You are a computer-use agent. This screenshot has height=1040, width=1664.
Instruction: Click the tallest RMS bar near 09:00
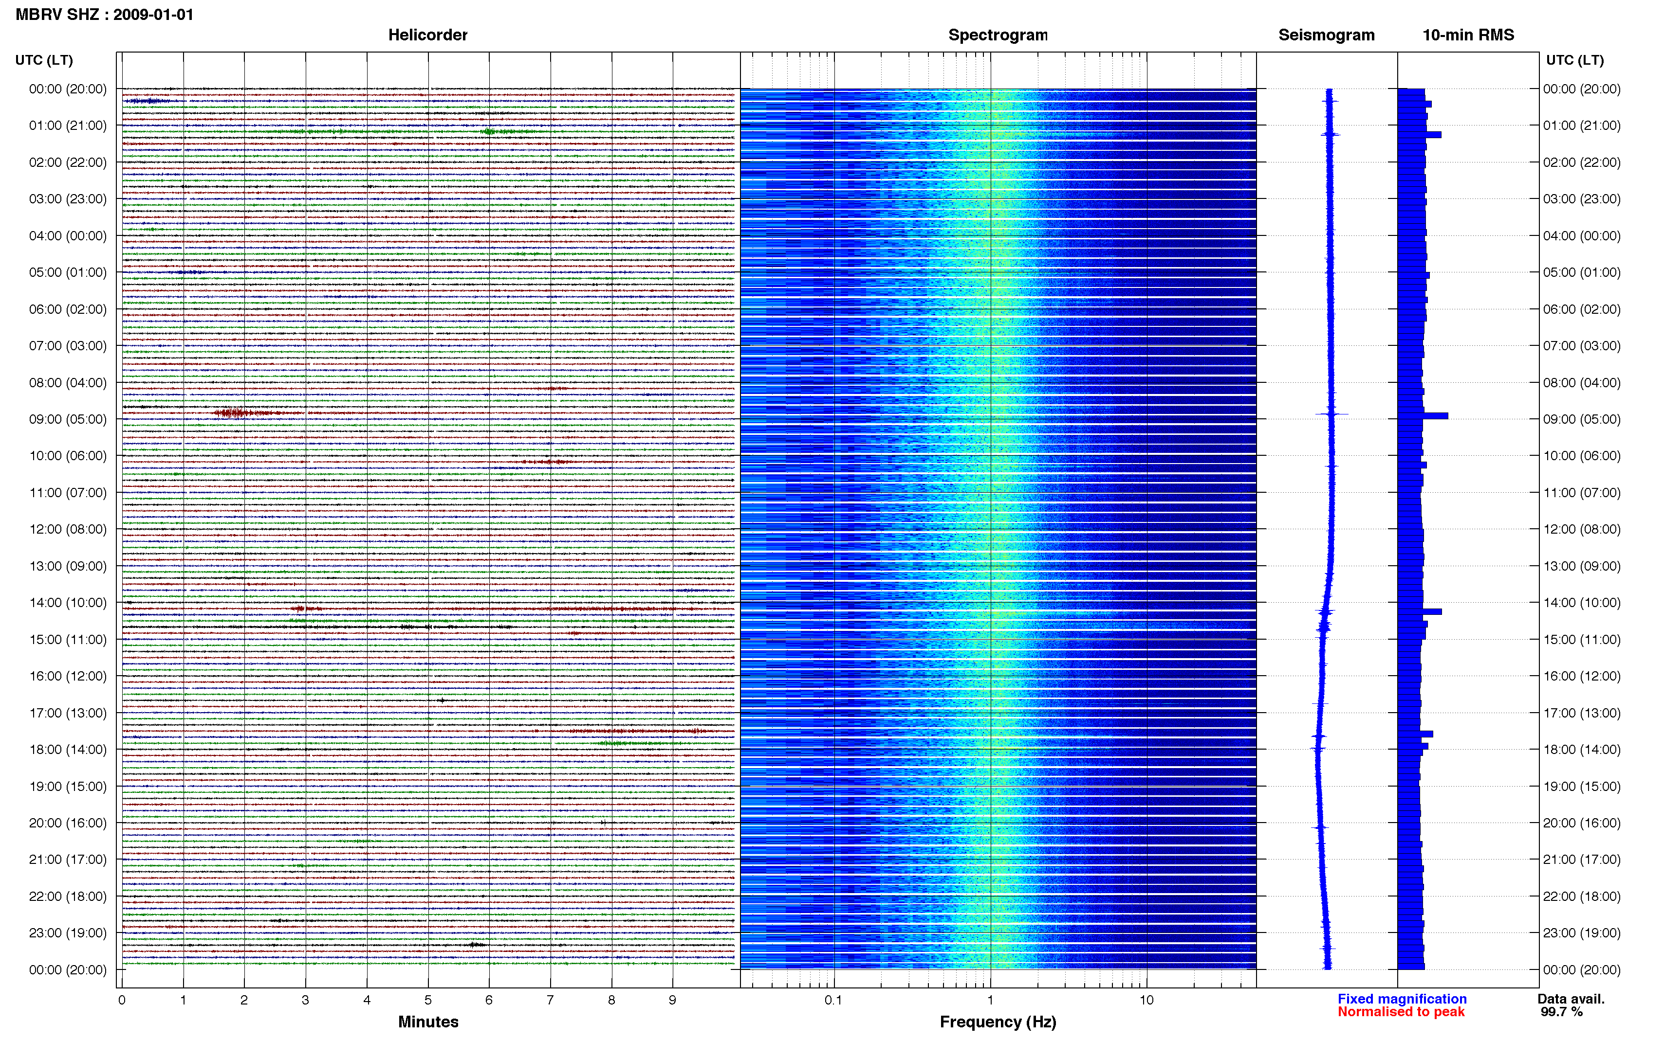[1423, 415]
